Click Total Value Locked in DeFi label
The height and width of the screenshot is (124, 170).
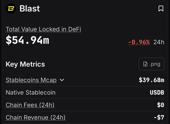click(x=43, y=29)
